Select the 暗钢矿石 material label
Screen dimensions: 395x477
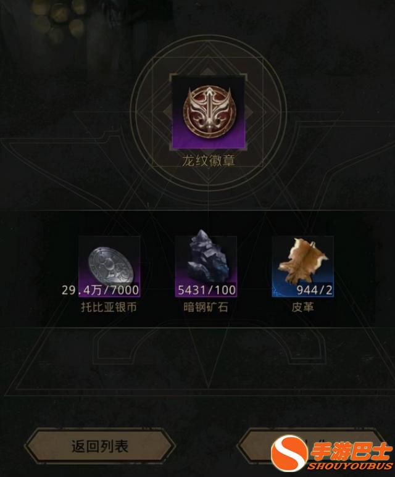click(x=206, y=307)
